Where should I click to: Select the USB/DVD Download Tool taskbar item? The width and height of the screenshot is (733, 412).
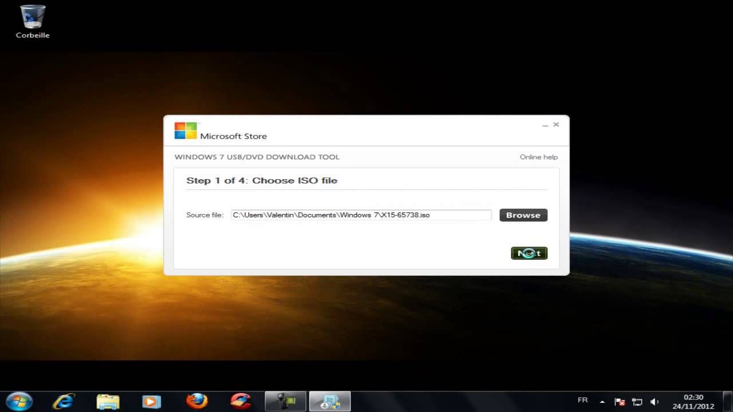coord(330,401)
